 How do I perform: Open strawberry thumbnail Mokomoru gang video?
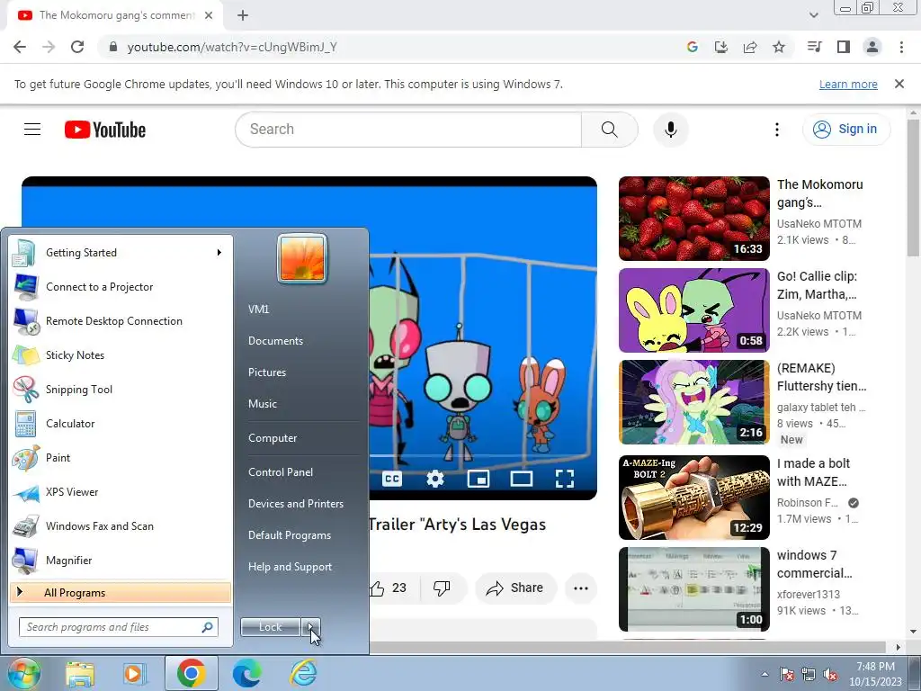pos(693,219)
